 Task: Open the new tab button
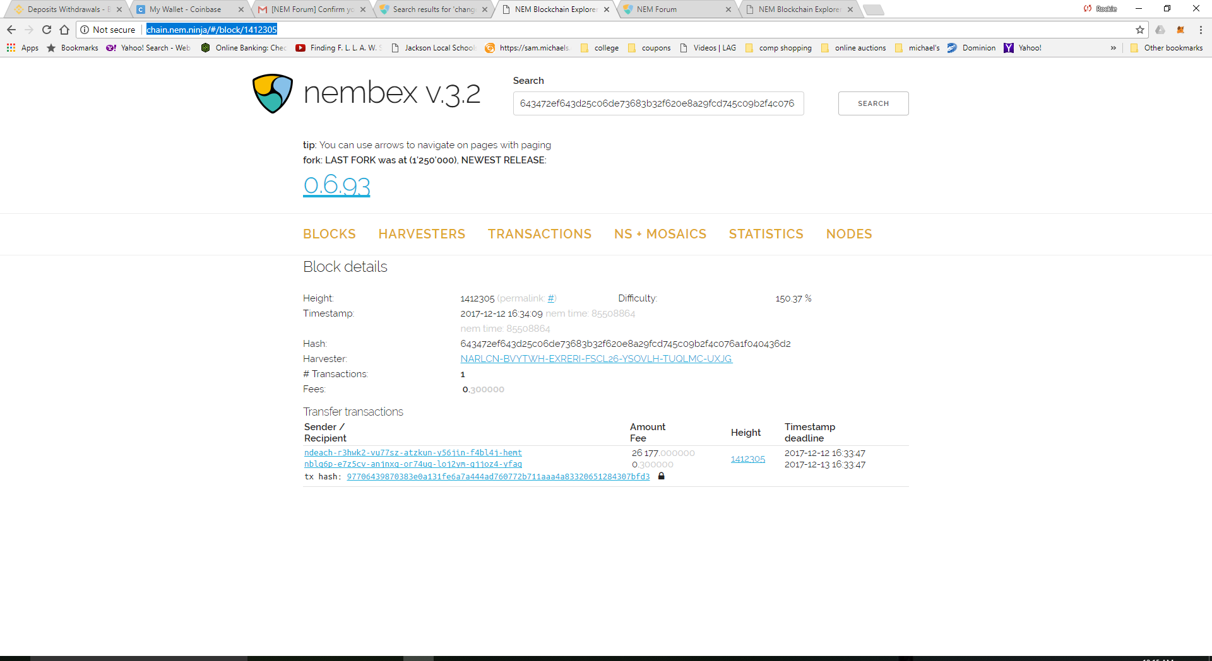(873, 9)
